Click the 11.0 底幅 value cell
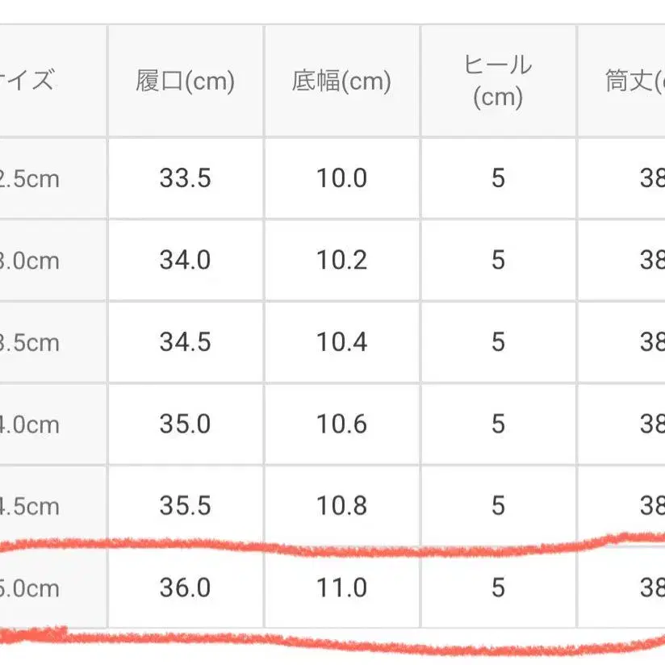 point(341,588)
